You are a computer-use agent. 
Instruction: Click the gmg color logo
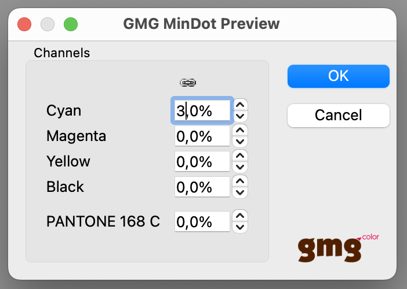pos(339,248)
